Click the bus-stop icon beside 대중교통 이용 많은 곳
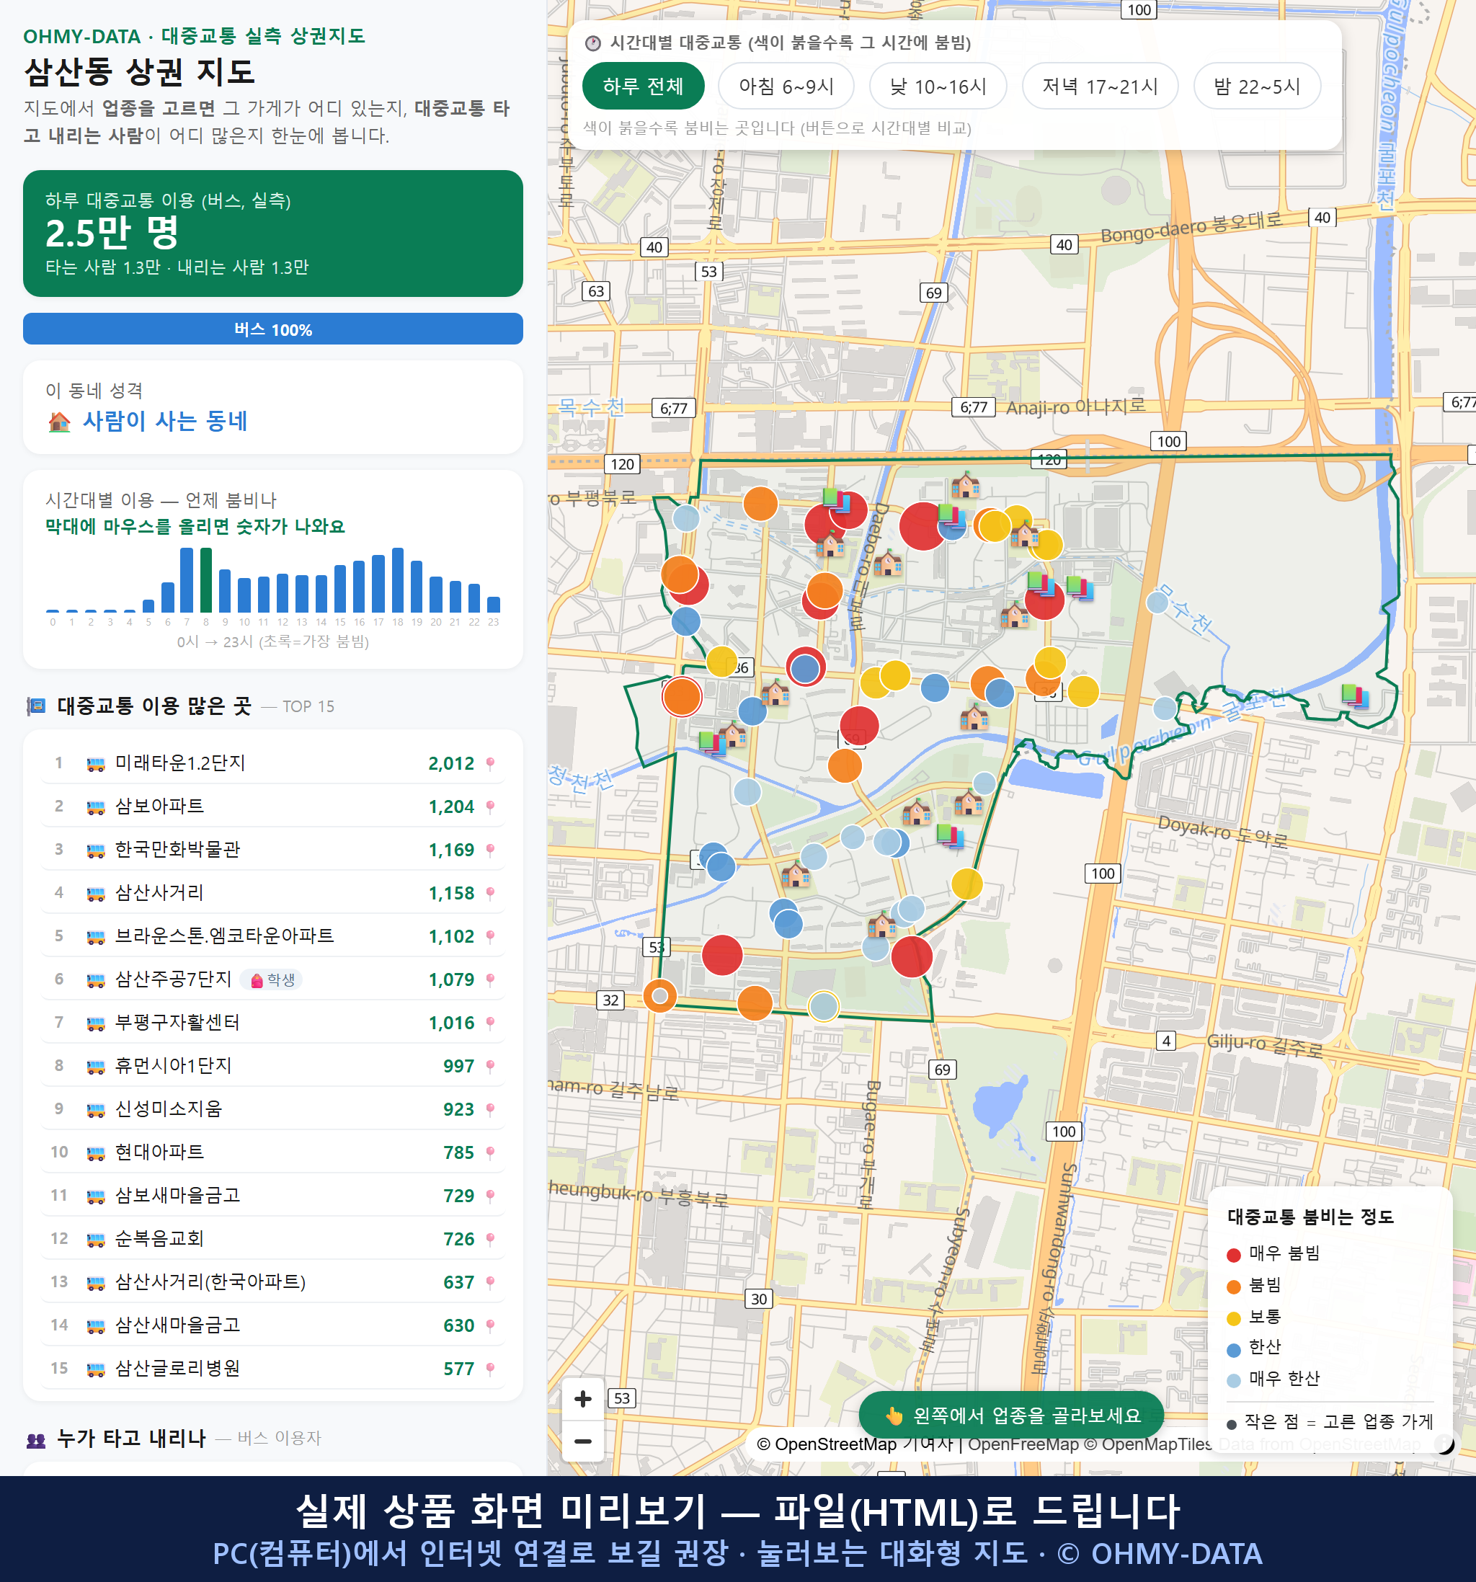Image resolution: width=1476 pixels, height=1582 pixels. [x=36, y=706]
